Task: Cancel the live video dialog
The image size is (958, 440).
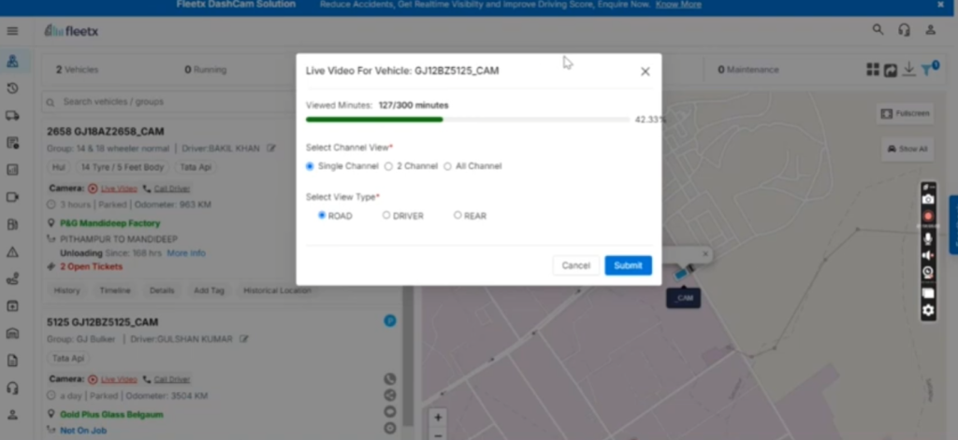Action: [575, 265]
